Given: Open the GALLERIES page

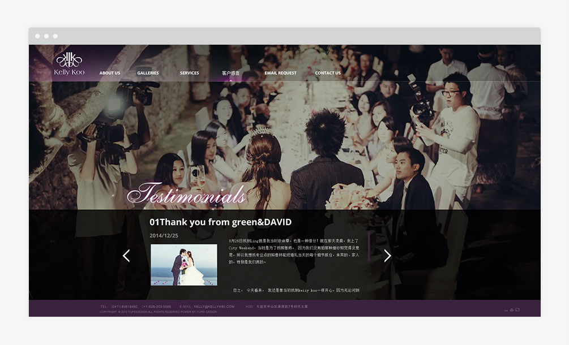Looking at the screenshot, I should tap(148, 73).
